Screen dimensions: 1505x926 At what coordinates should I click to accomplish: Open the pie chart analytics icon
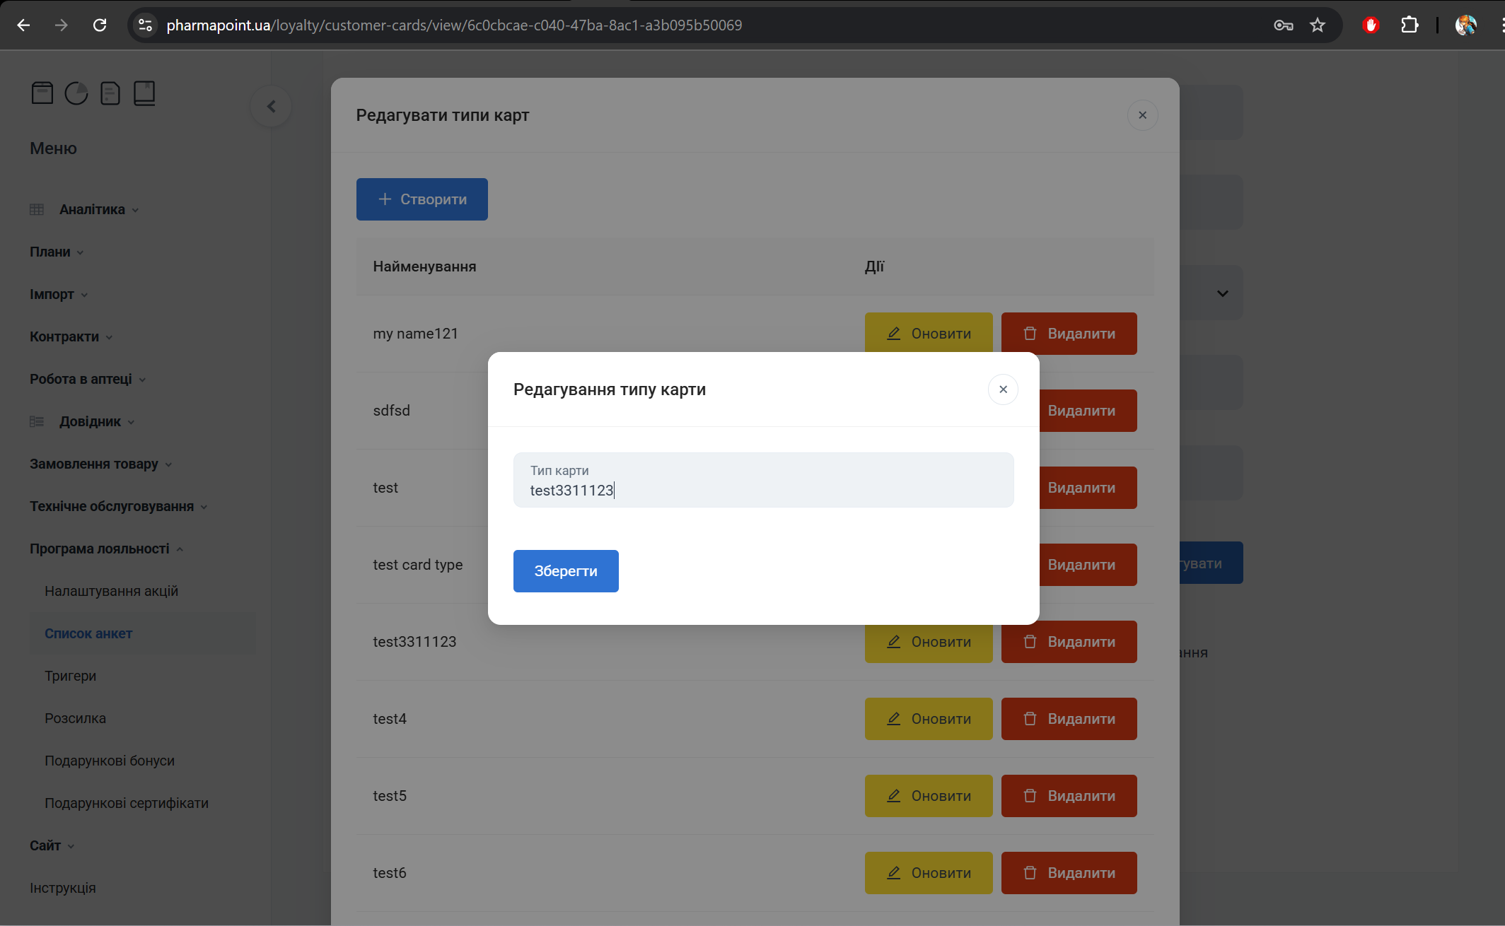[76, 93]
